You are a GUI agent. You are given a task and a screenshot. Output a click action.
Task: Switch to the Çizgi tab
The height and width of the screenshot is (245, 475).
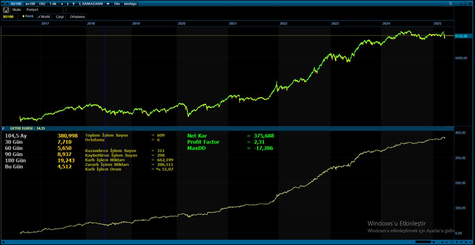click(60, 17)
